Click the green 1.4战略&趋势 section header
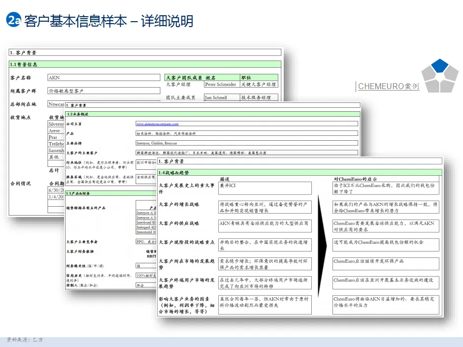 tap(299, 173)
